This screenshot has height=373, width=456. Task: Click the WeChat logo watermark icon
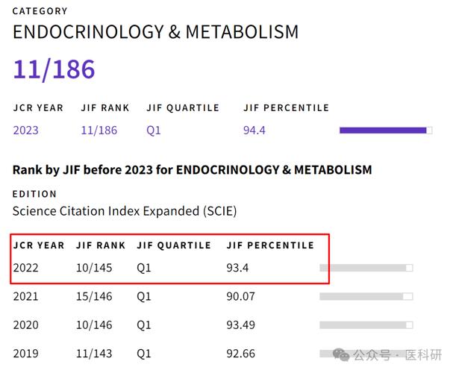341,354
